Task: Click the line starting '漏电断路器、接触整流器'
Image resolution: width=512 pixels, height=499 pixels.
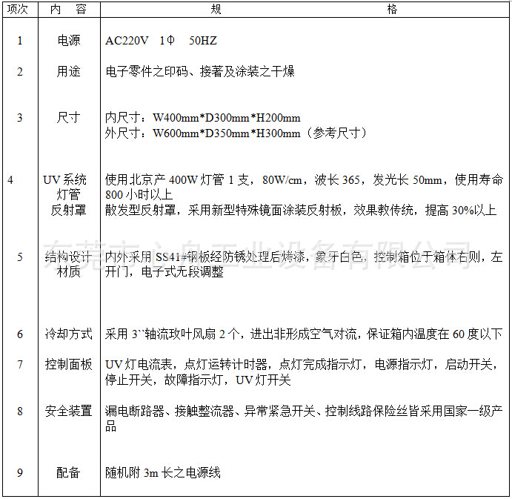Action: coord(304,411)
